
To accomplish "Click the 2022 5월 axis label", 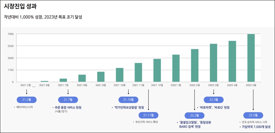I will [x=251, y=85].
